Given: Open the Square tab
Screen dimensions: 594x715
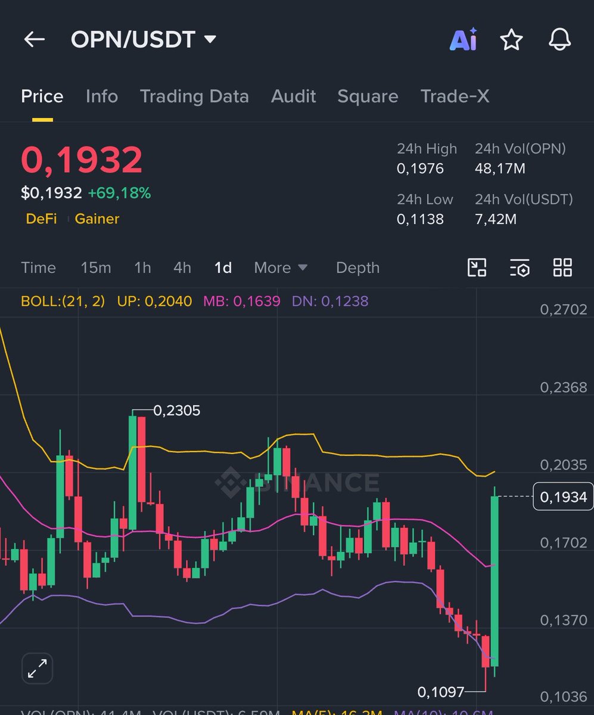Looking at the screenshot, I should 368,97.
